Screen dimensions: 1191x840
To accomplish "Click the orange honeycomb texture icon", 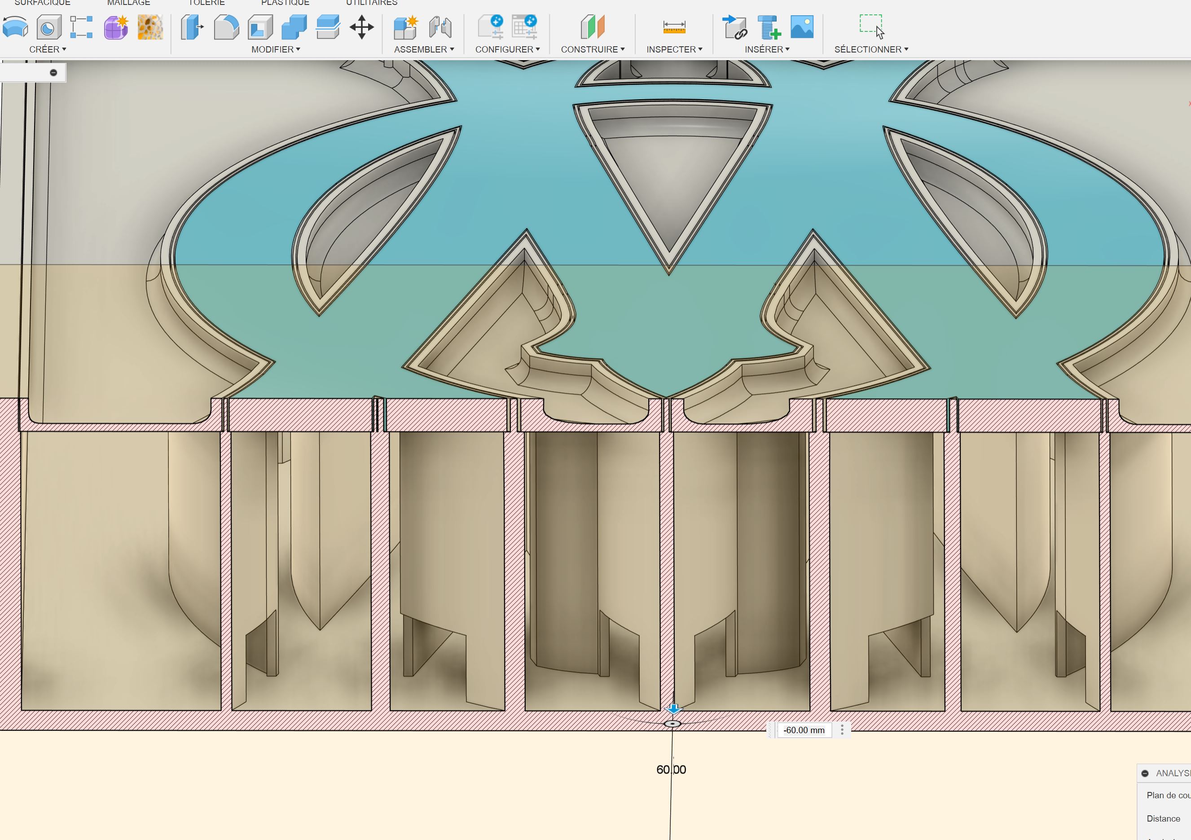I will point(150,27).
